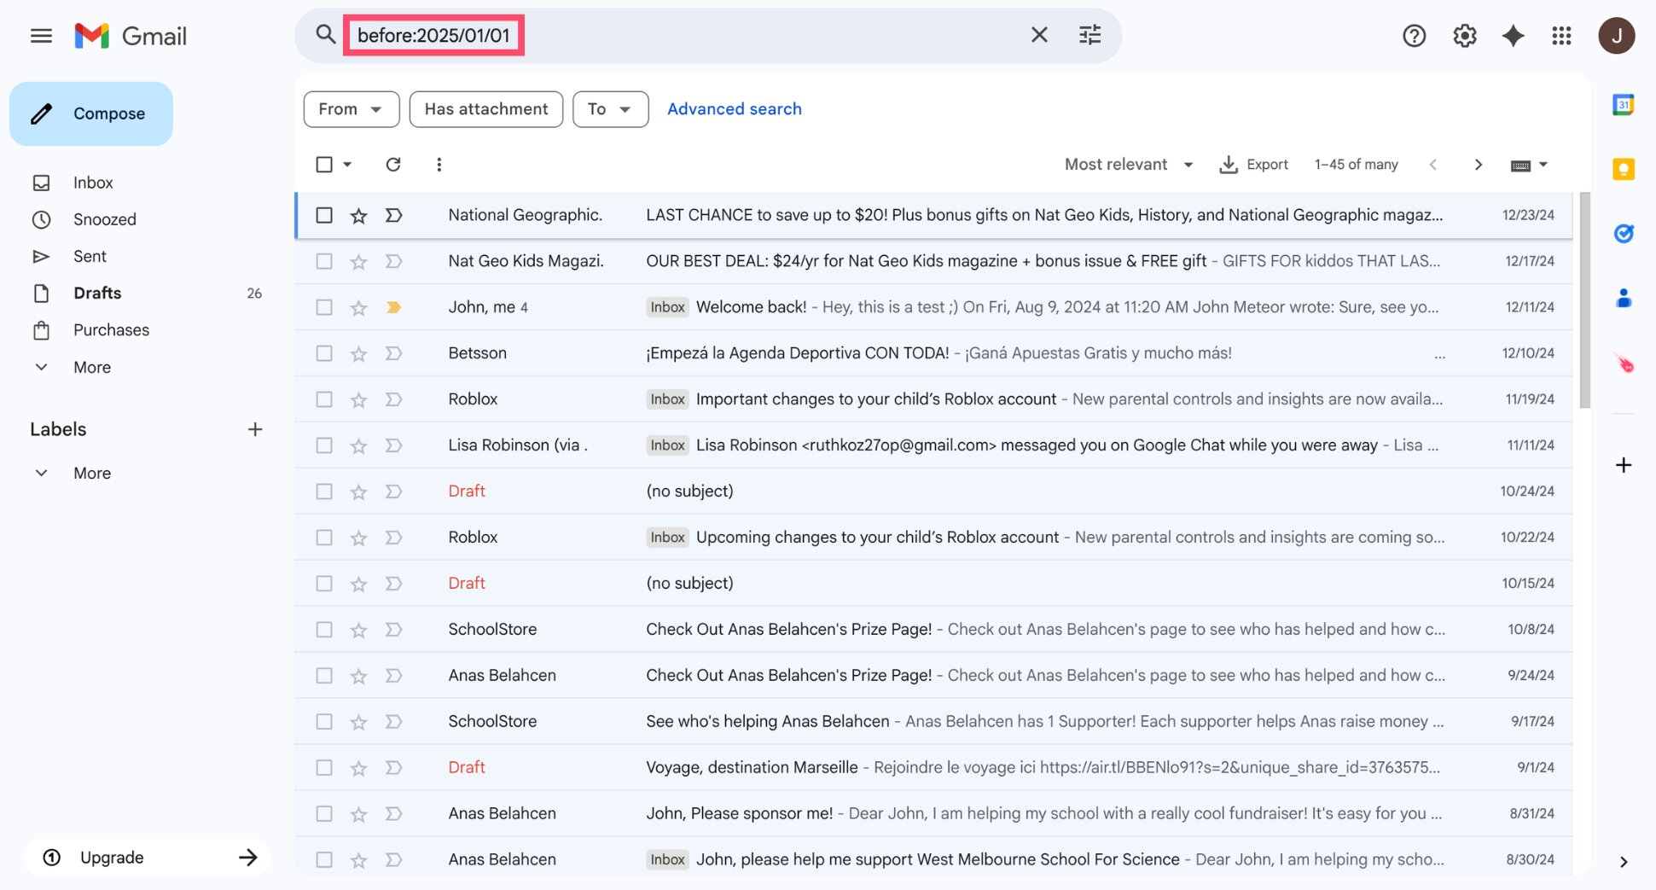Open the 10/15/24 Draft with no subject
The width and height of the screenshot is (1656, 890).
933,584
